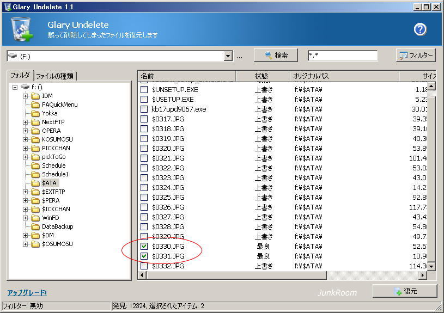Open the help question mark icon
This screenshot has width=444, height=313.
pos(420,29)
